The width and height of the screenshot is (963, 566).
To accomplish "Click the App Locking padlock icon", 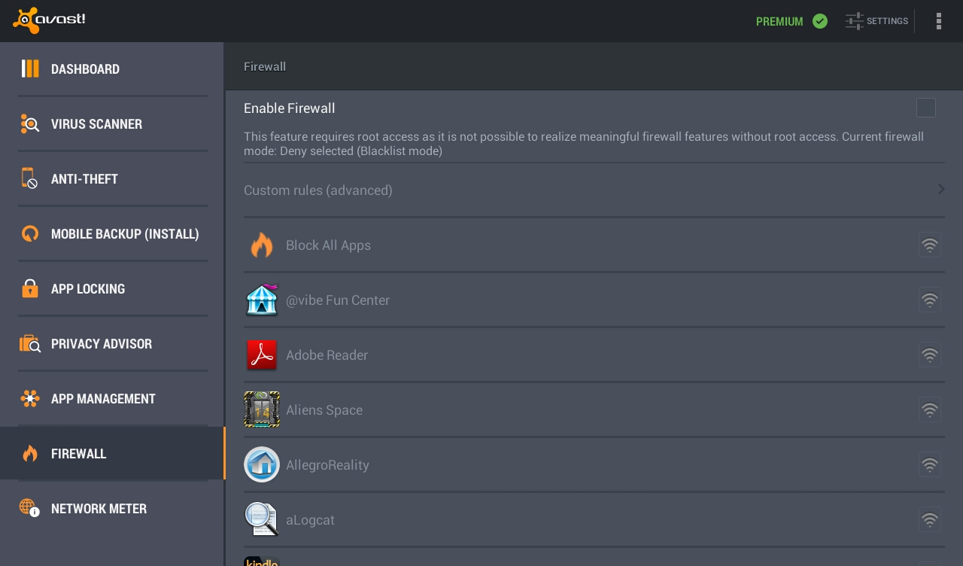I will click(x=30, y=288).
